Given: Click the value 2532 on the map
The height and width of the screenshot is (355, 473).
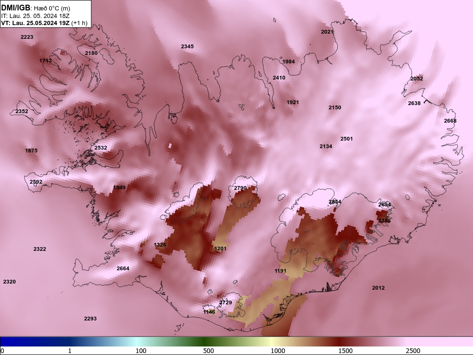Looking at the screenshot, I should 101,148.
